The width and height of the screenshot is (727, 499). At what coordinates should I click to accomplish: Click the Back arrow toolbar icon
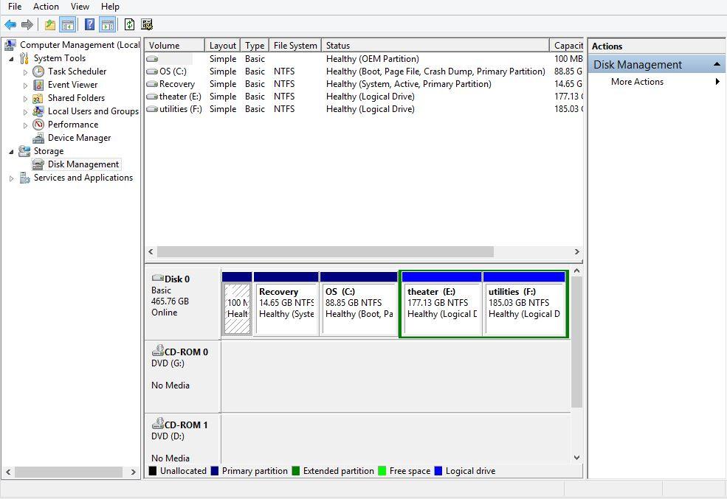10,24
